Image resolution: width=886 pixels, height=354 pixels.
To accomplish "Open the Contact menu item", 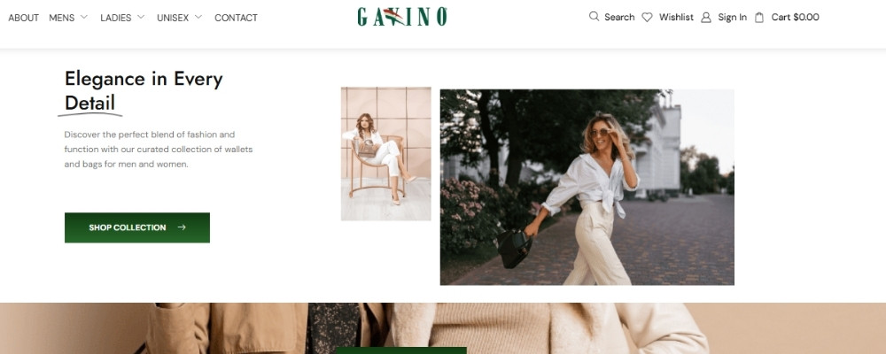I will click(237, 18).
